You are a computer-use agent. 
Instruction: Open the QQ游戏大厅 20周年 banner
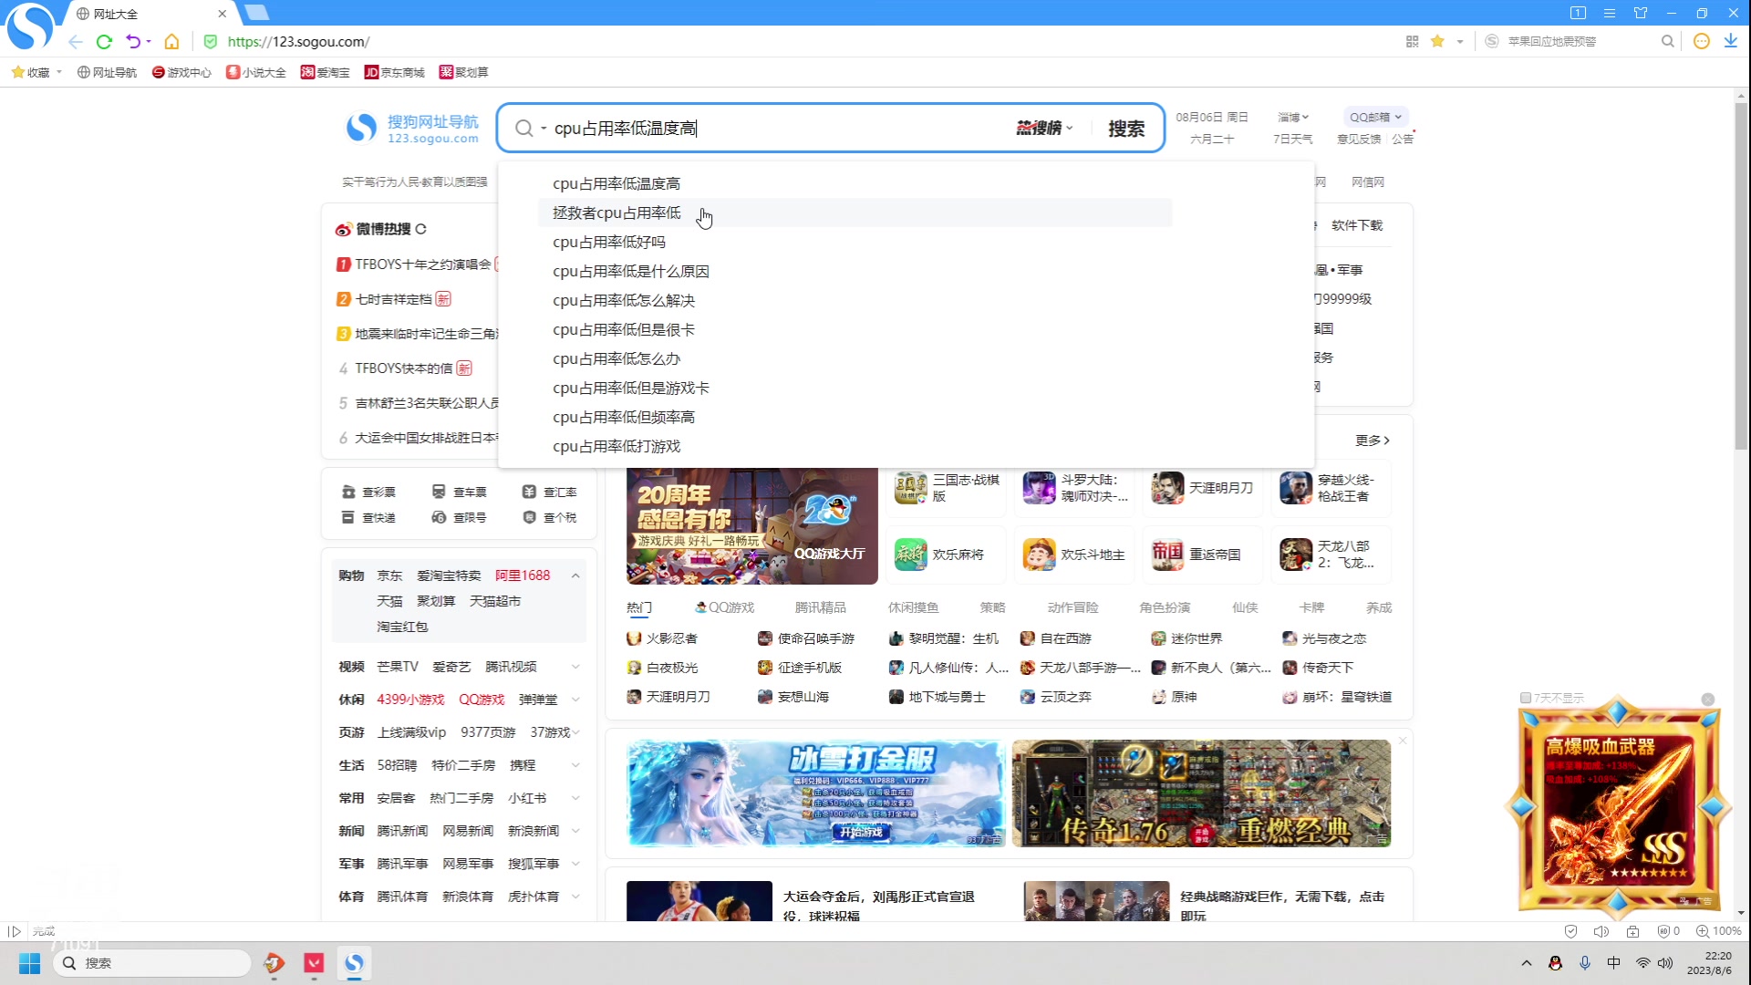point(752,526)
